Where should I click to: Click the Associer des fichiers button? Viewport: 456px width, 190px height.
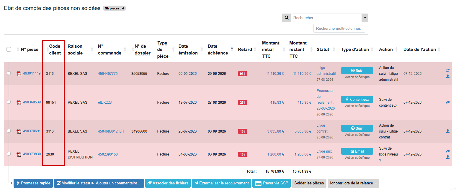click(x=168, y=183)
